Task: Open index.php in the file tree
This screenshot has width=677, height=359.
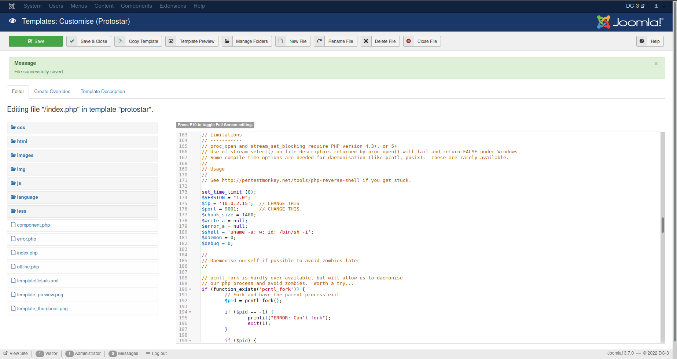Action: point(82,253)
